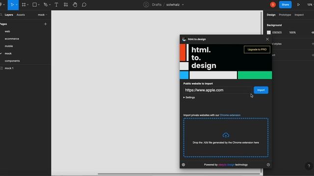Present the prototype with play icon
Image resolution: width=314 pixels, height=176 pixels.
tap(298, 4)
